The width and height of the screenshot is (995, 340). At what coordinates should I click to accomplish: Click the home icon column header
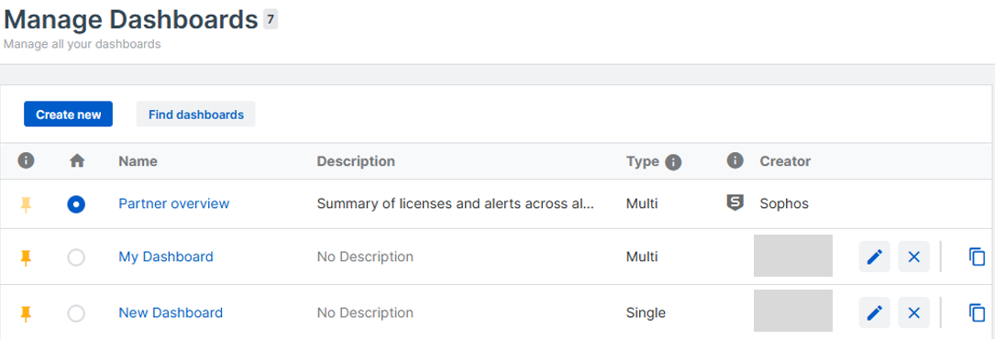(x=77, y=161)
